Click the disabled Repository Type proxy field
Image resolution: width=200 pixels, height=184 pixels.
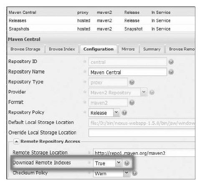[x=108, y=82]
